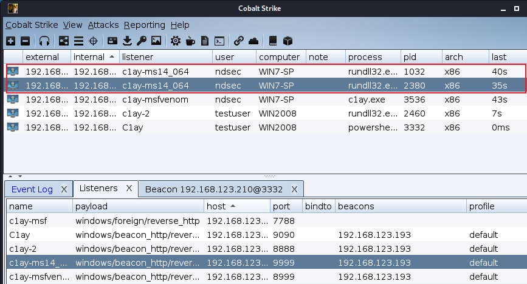Click the computer icon of powershell session
The width and height of the screenshot is (527, 284).
(x=13, y=127)
